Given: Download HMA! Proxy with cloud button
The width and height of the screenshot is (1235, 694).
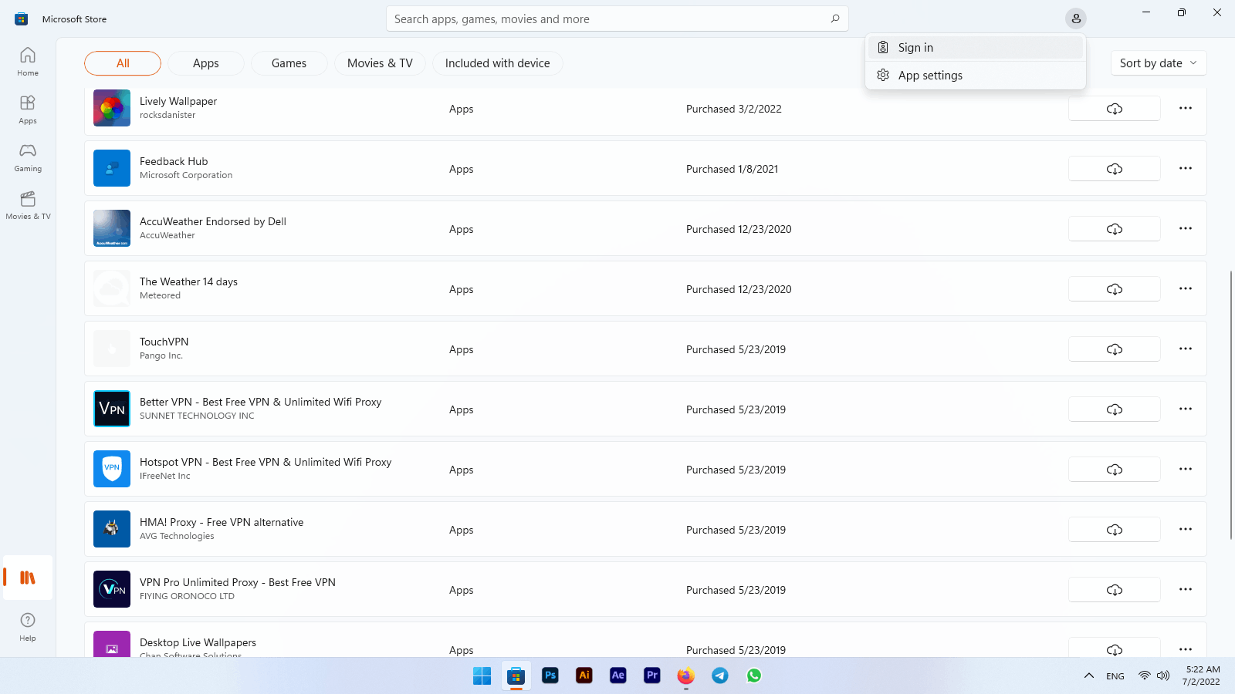Looking at the screenshot, I should tap(1114, 530).
